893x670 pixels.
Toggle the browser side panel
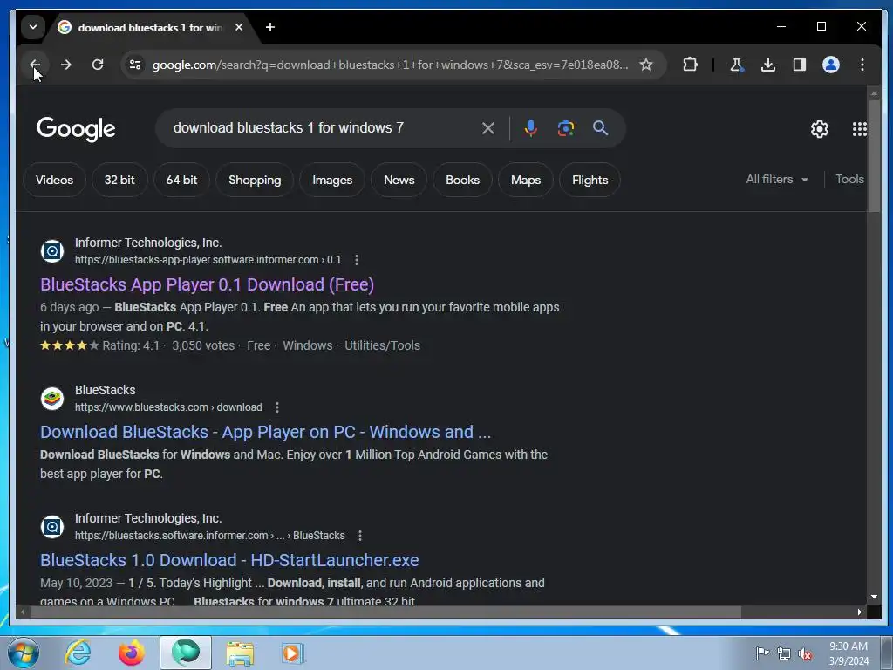pyautogui.click(x=800, y=65)
